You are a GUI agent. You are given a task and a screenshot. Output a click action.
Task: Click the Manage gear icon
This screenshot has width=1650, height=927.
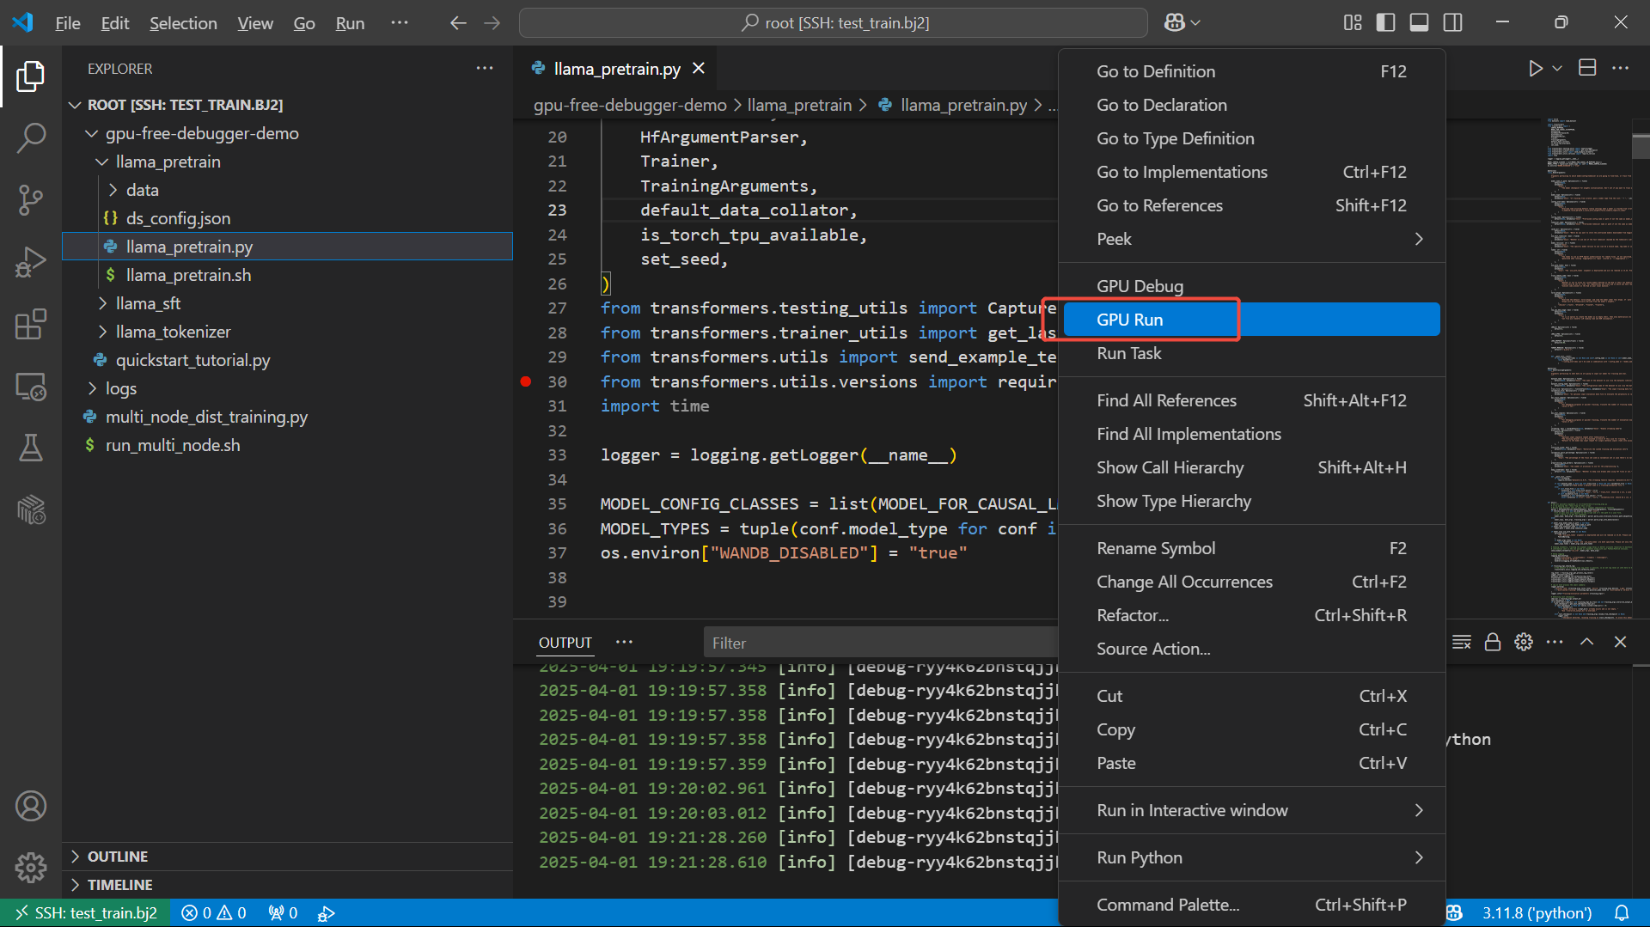[x=31, y=868]
